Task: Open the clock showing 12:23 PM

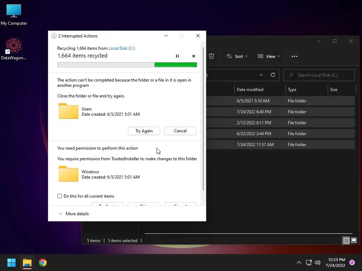Action: click(x=335, y=263)
